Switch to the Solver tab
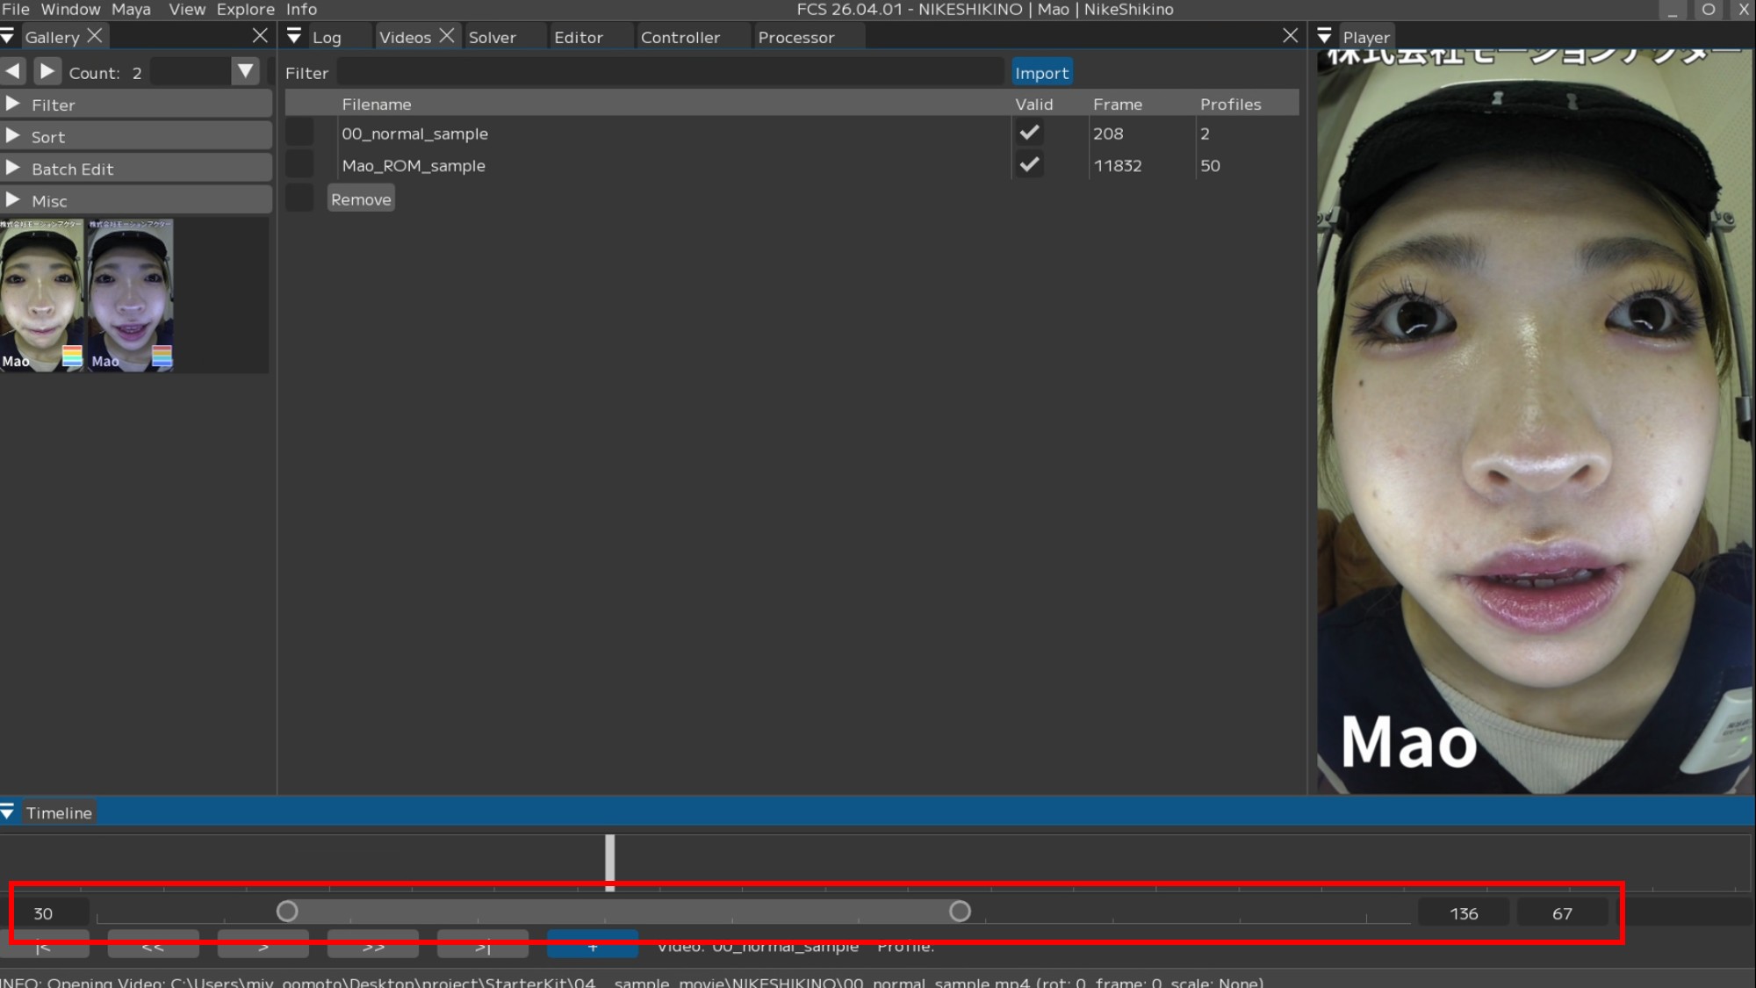This screenshot has width=1756, height=988. point(493,38)
